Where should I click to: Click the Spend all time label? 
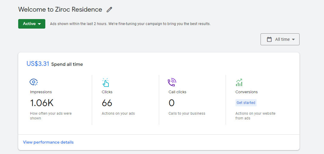[67, 64]
